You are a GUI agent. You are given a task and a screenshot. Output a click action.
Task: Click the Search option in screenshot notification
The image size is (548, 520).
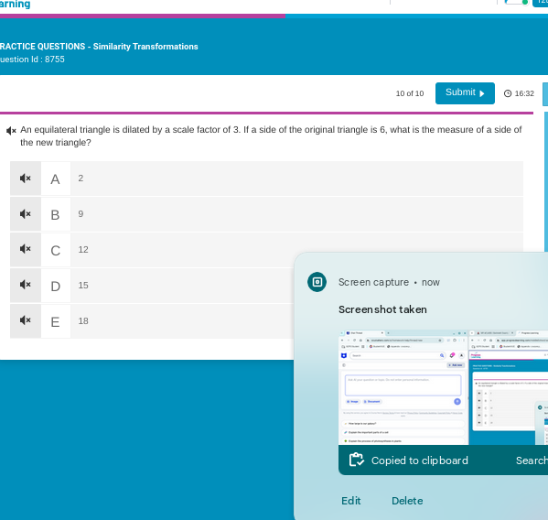[532, 460]
